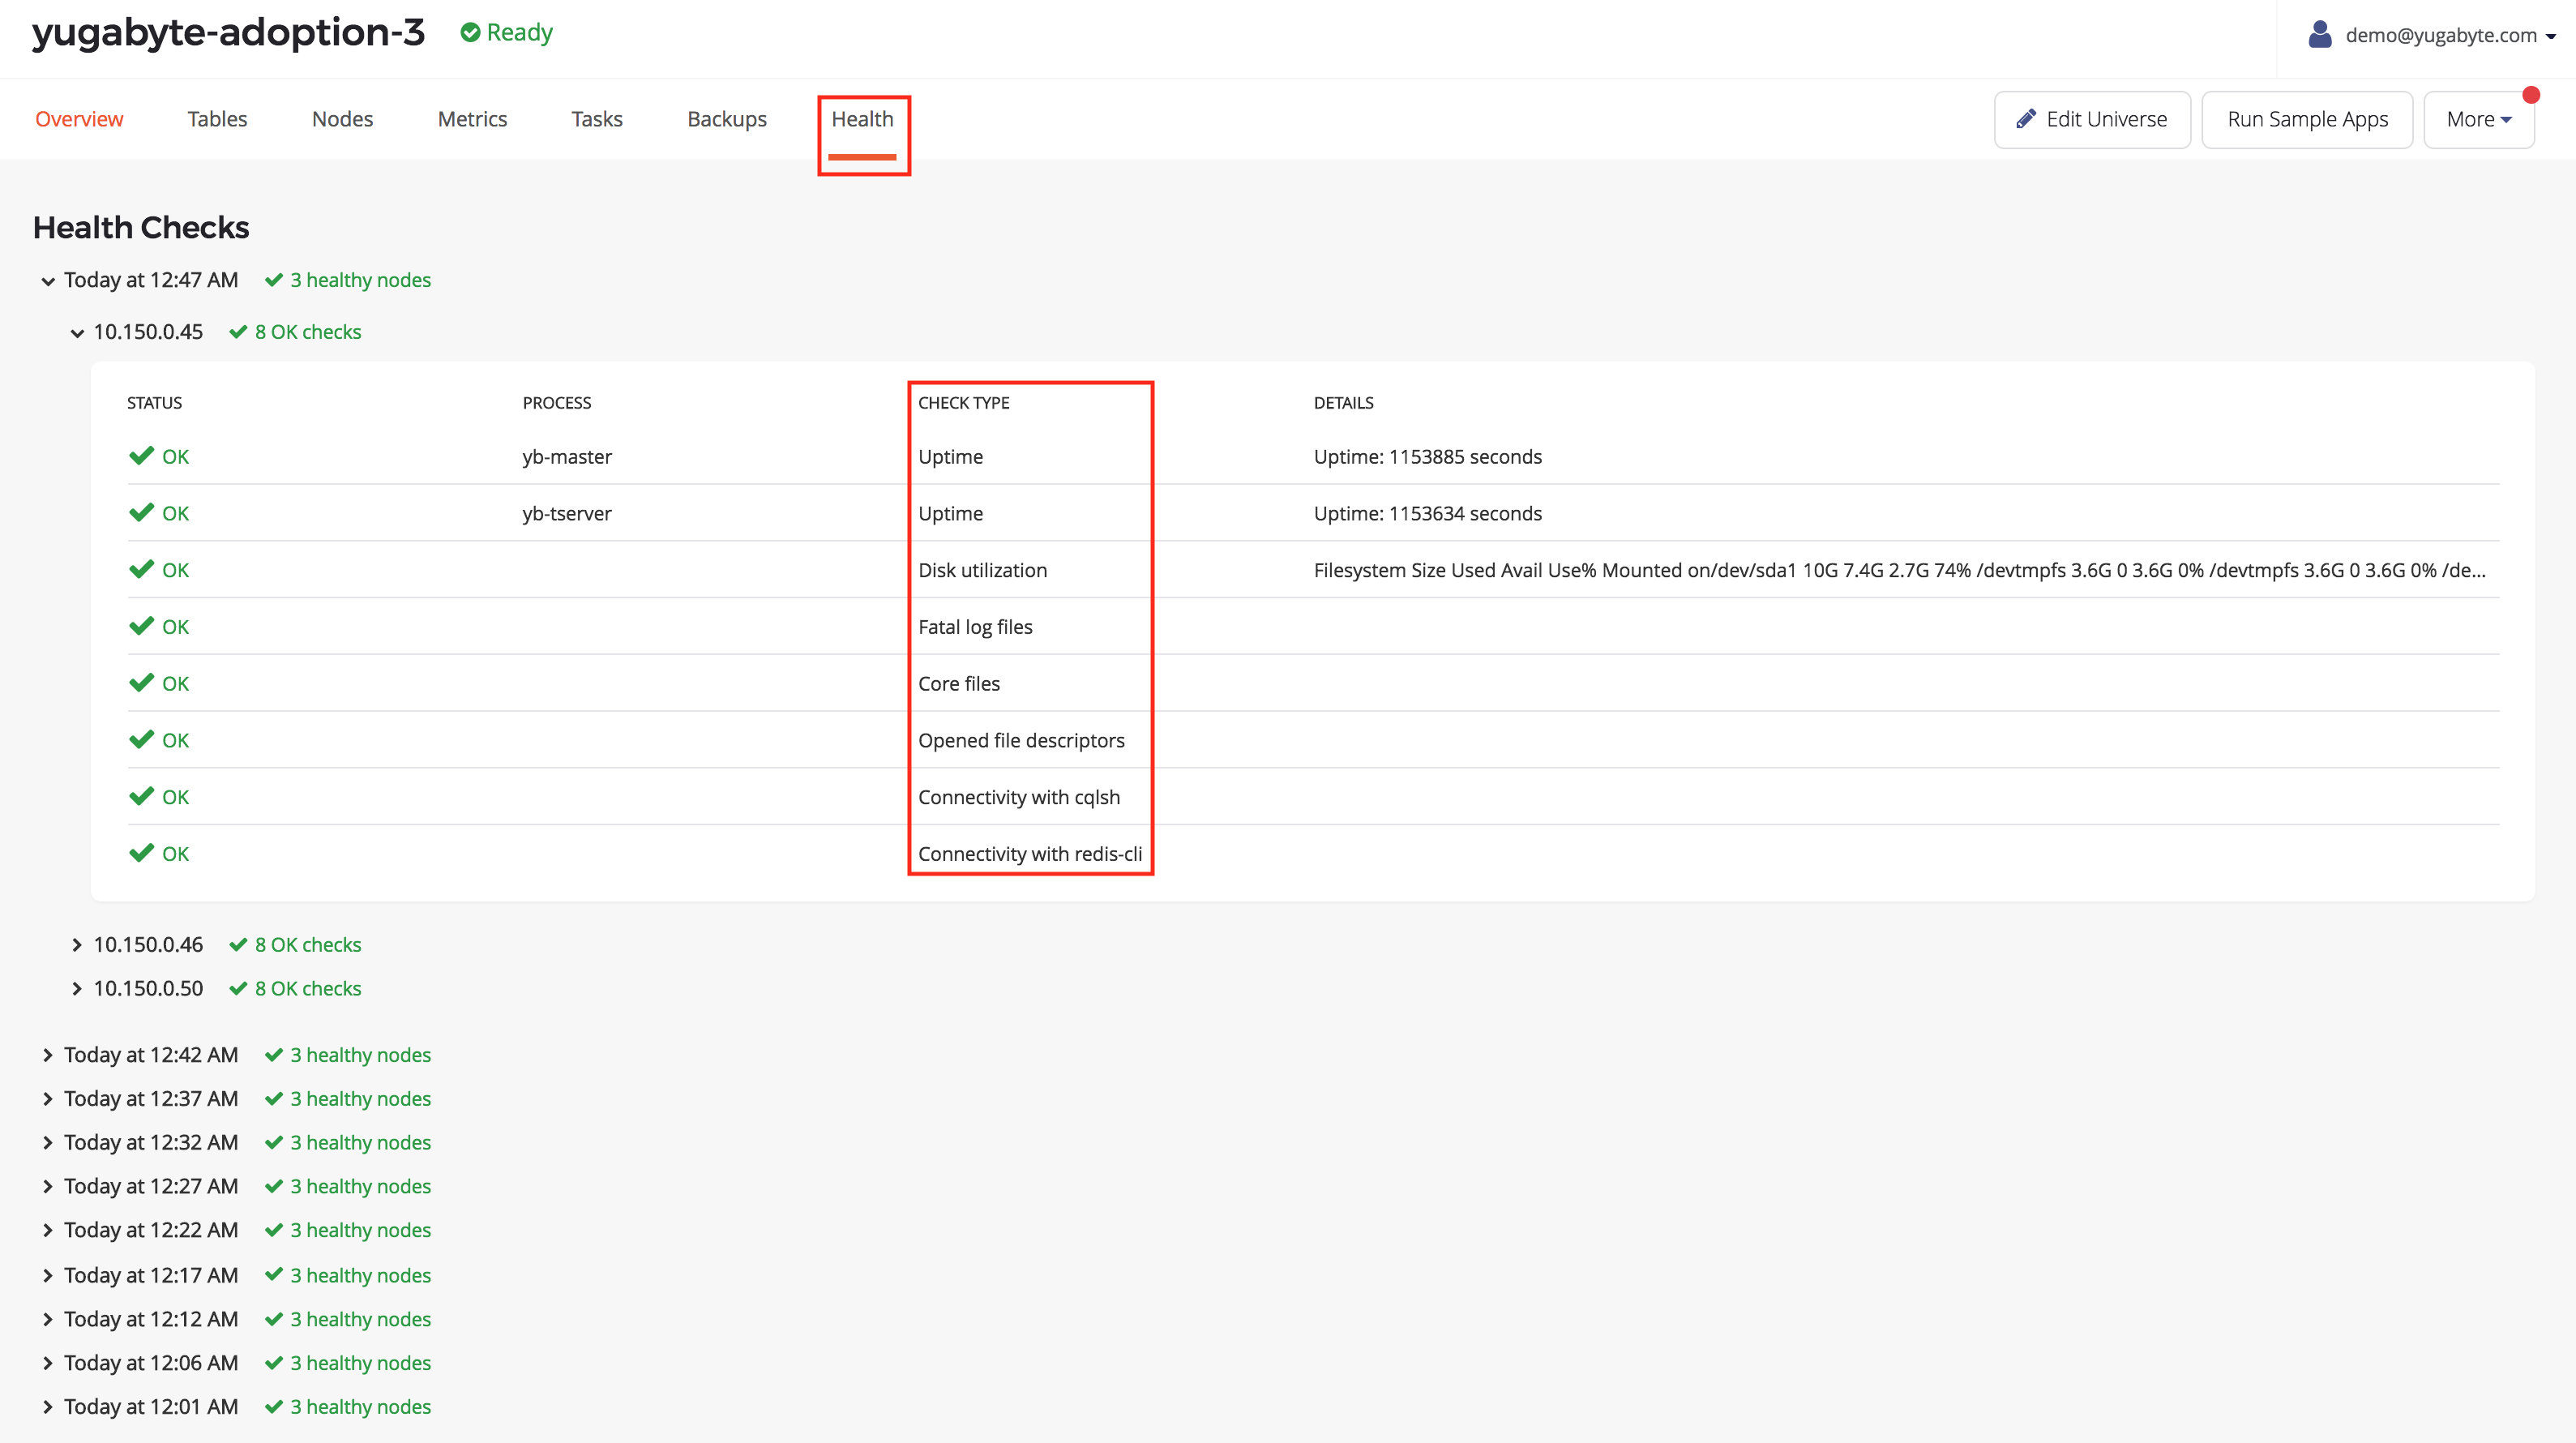Click checkmark icon in Disk utilization row
The width and height of the screenshot is (2576, 1443).
click(x=141, y=570)
